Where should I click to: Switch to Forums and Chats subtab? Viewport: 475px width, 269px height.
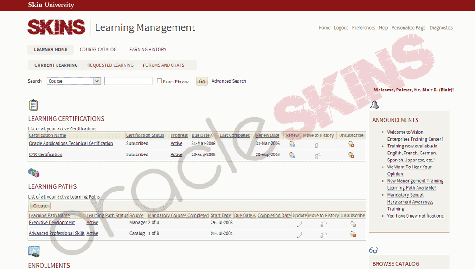point(164,65)
